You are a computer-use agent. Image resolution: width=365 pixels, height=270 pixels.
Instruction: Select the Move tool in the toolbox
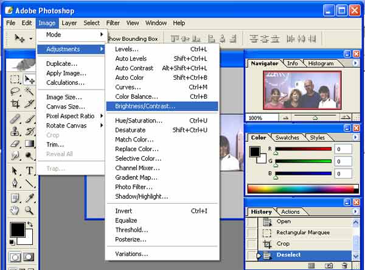click(29, 79)
